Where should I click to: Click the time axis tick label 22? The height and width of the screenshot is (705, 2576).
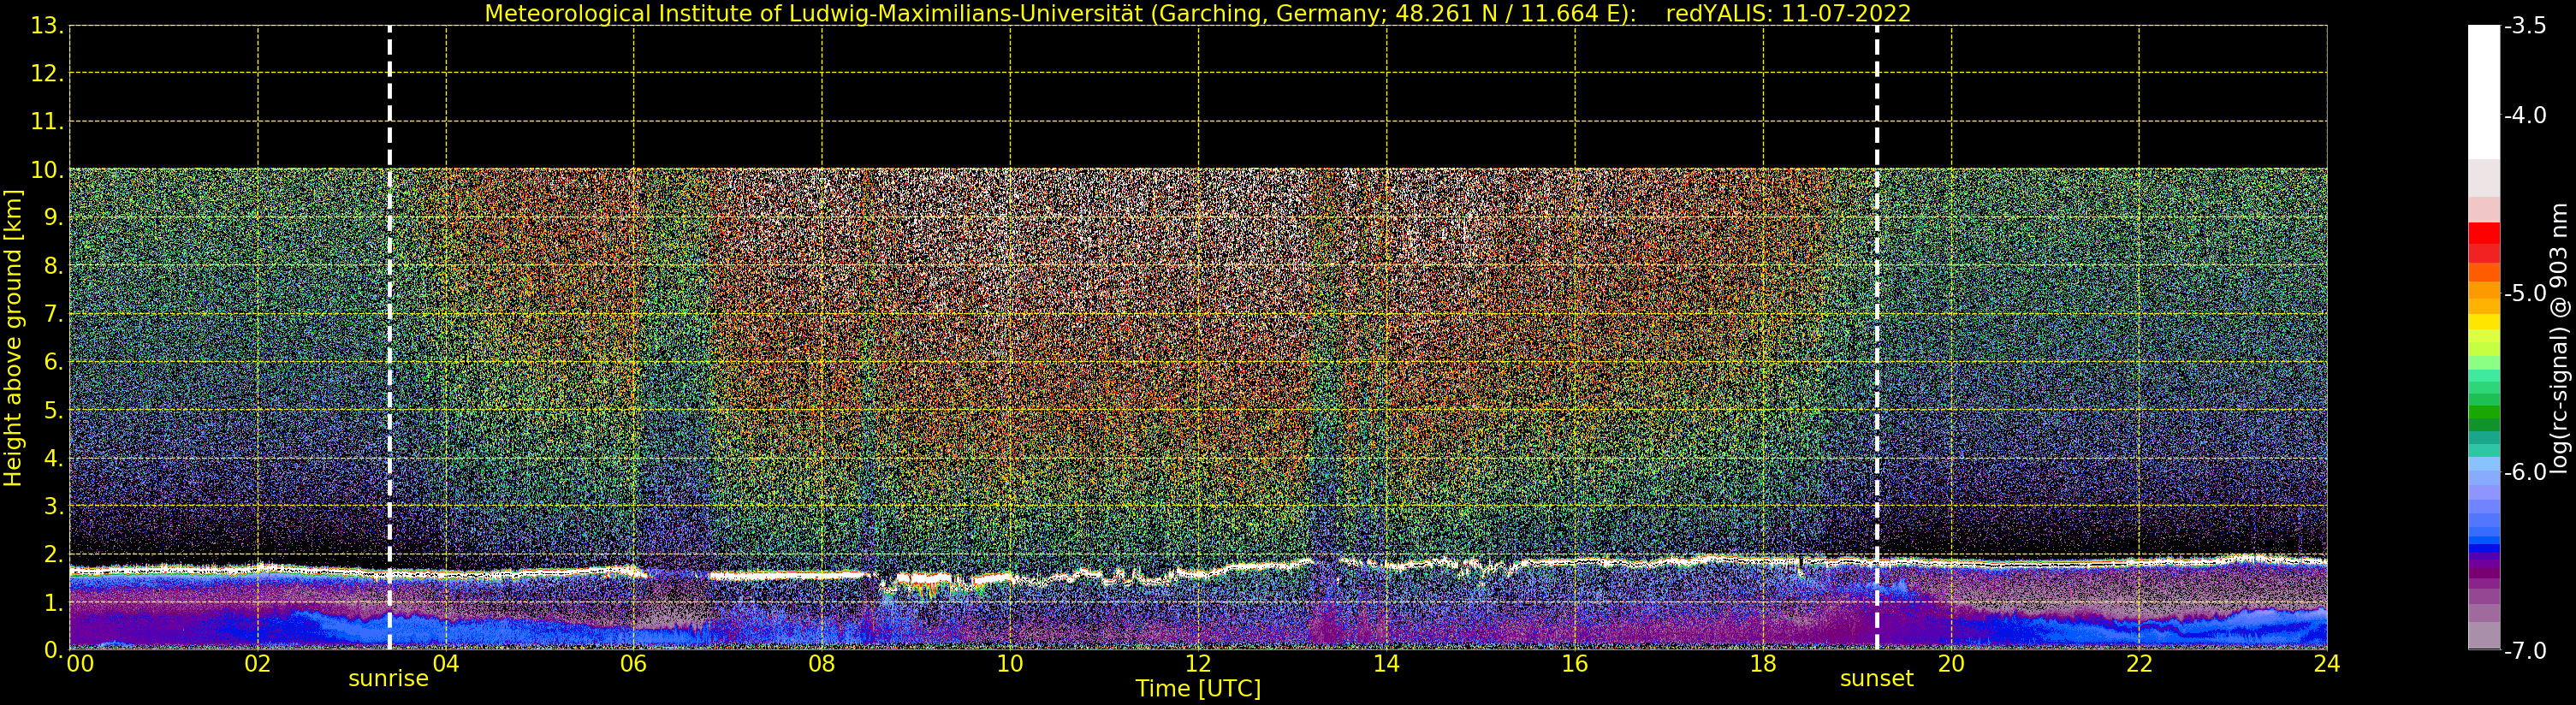click(2139, 664)
